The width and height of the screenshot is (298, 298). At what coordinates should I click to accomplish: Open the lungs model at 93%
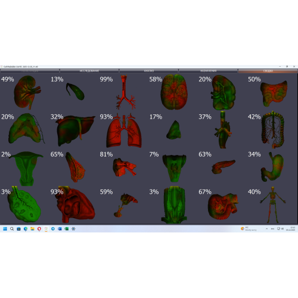click(x=124, y=131)
